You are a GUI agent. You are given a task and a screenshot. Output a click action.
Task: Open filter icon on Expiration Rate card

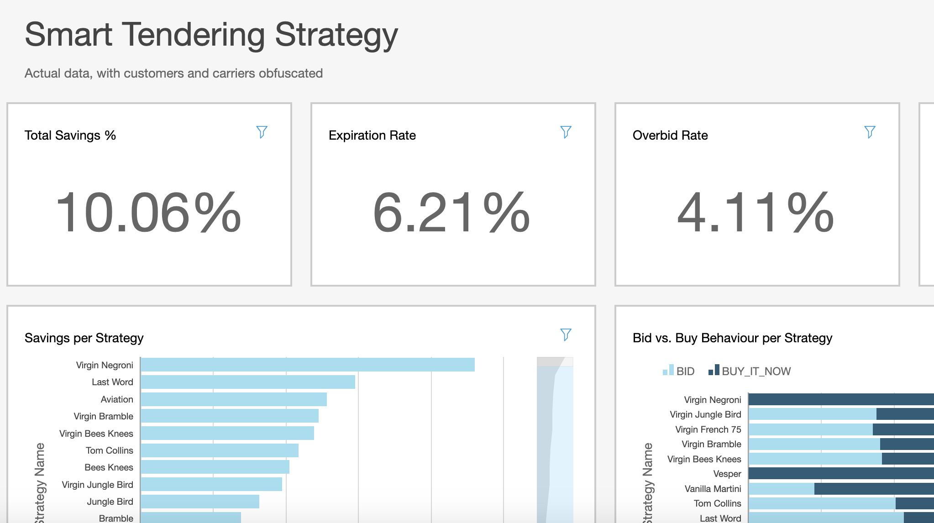coord(566,132)
